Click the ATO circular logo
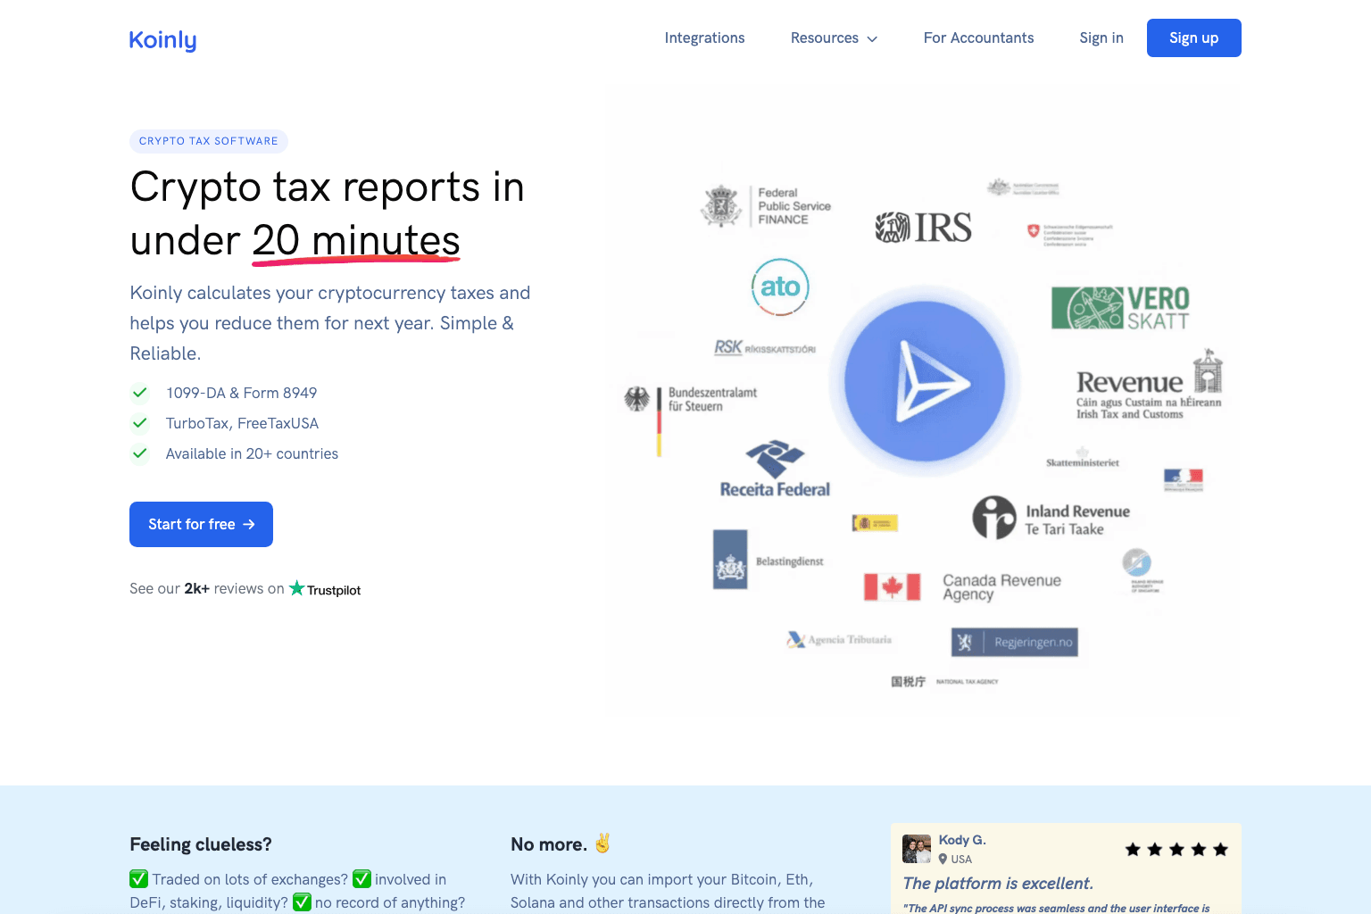 pos(780,287)
